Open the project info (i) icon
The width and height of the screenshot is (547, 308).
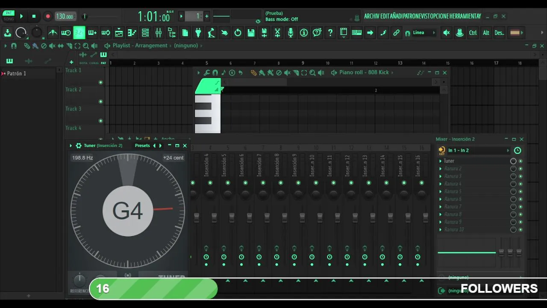pos(304,33)
